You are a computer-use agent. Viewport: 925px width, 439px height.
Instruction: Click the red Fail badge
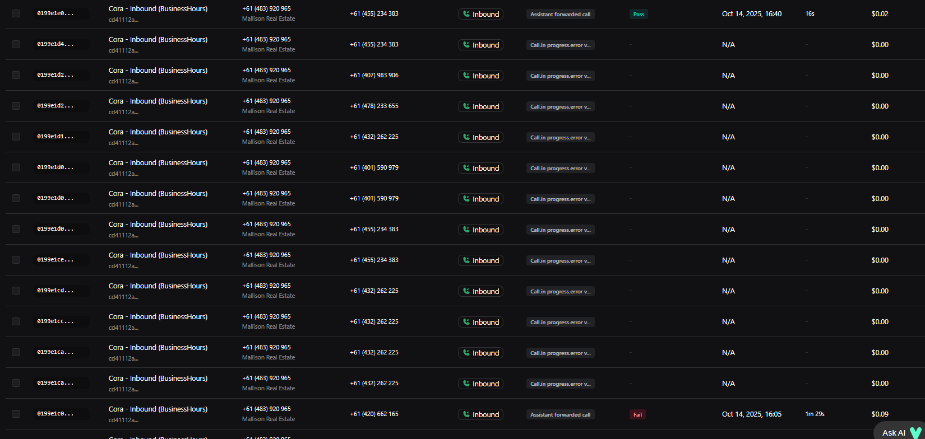coord(637,414)
